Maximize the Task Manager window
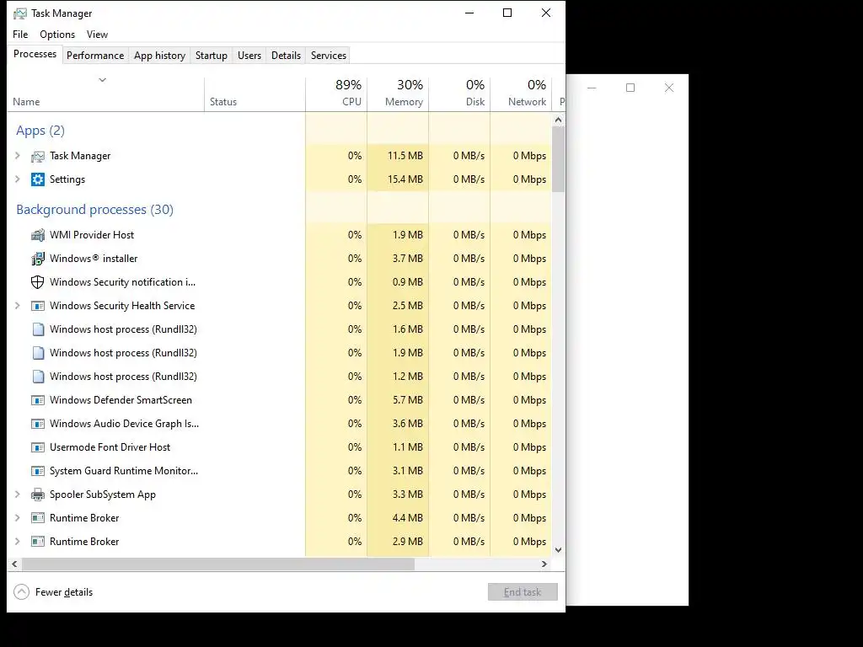This screenshot has width=863, height=647. point(507,13)
